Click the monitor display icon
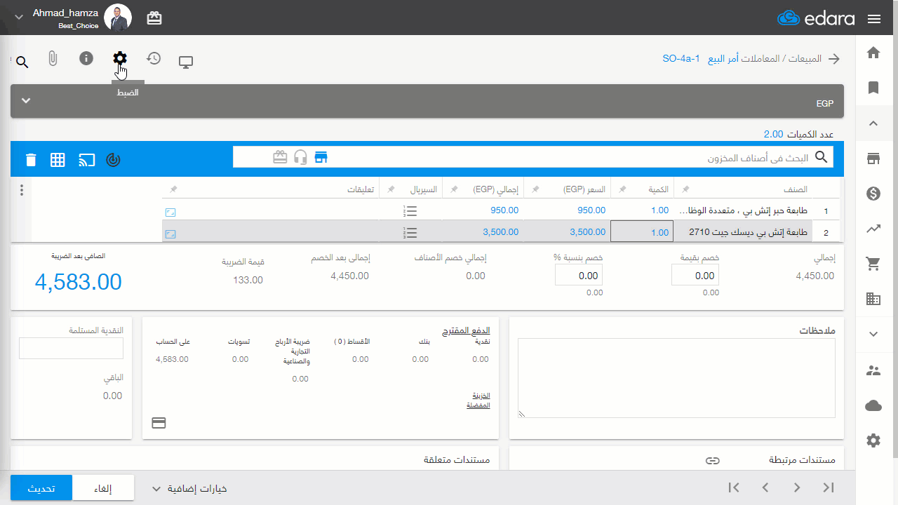The image size is (898, 505). click(x=186, y=62)
